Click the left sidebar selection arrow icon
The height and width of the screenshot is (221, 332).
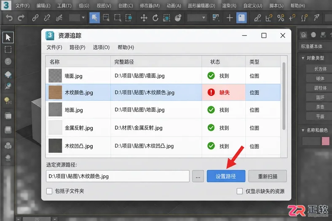click(x=8, y=37)
